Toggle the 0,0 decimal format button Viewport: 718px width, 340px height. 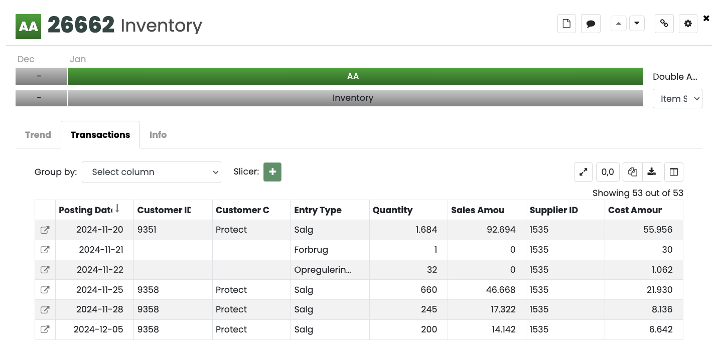pyautogui.click(x=607, y=172)
